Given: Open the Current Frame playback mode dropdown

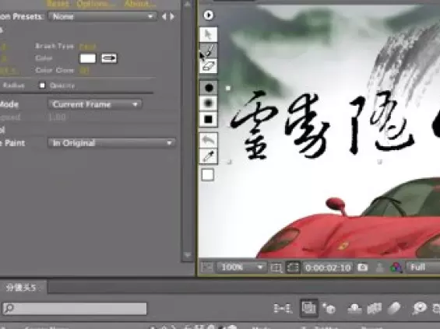Looking at the screenshot, I should [95, 104].
